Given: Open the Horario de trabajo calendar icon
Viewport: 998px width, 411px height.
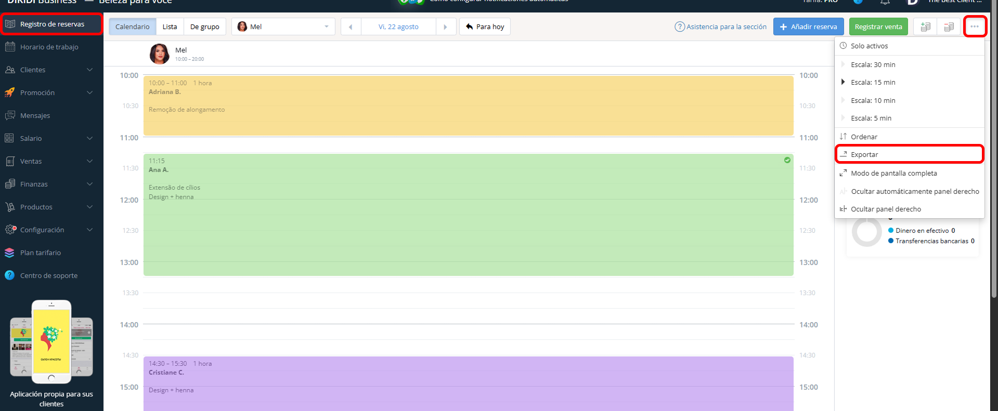Looking at the screenshot, I should pos(10,47).
